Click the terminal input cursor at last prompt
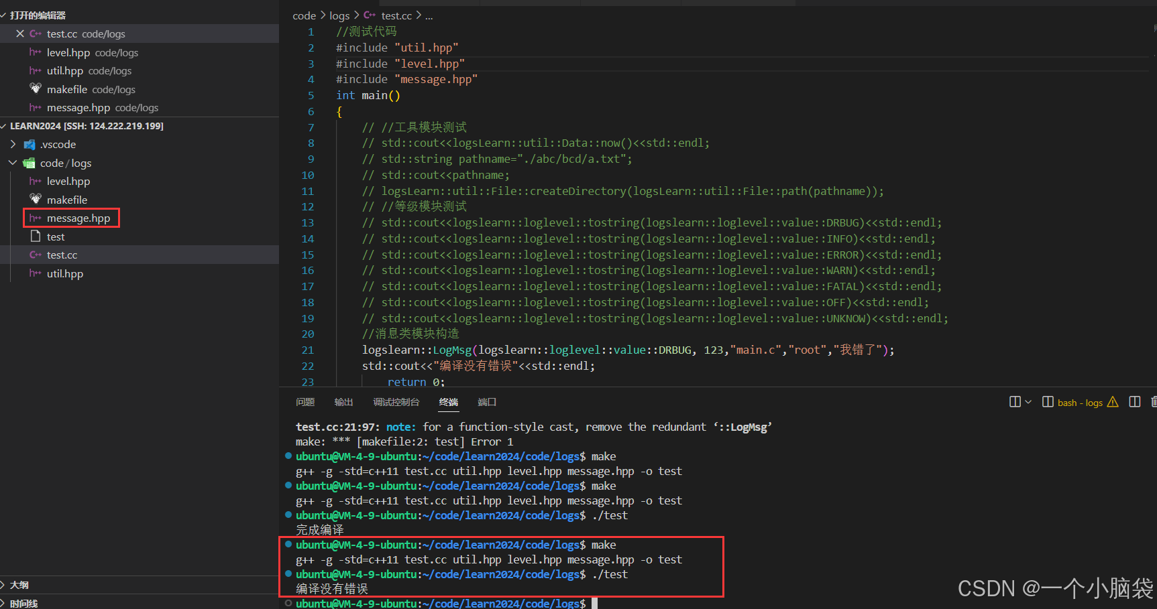 pos(594,604)
